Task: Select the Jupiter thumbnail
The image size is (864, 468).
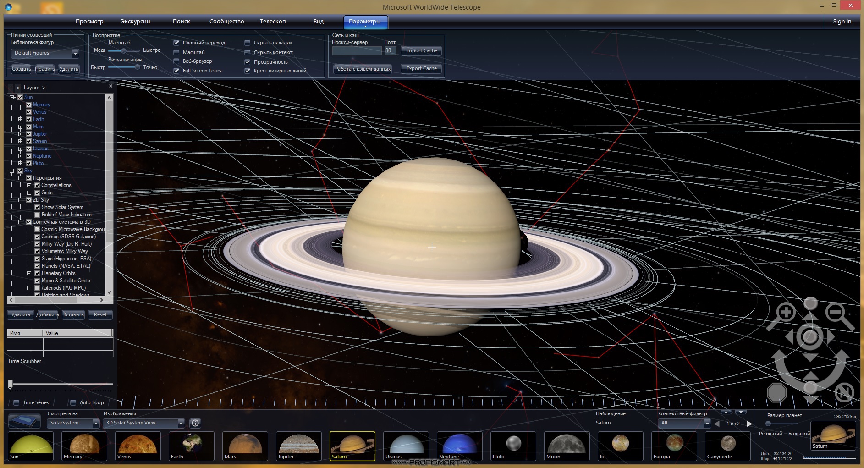Action: (298, 446)
